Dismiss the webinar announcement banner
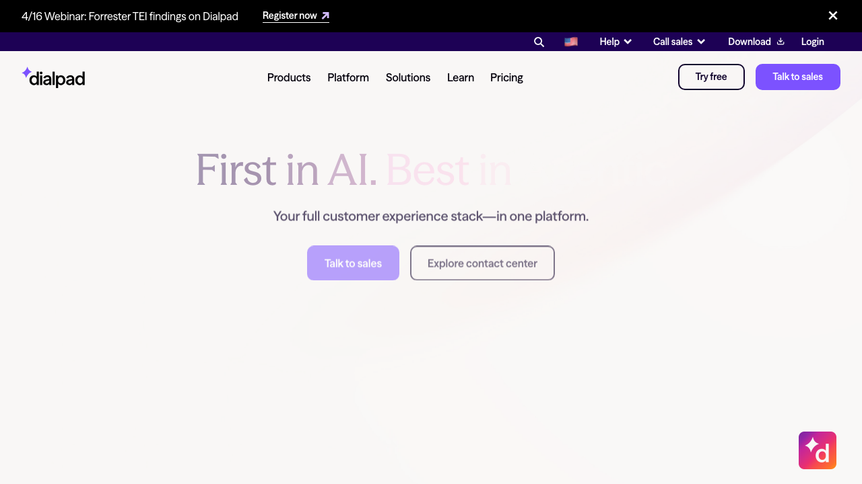Image resolution: width=862 pixels, height=484 pixels. [833, 15]
